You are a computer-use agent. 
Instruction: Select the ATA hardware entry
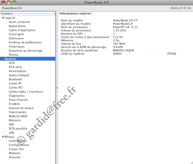pyautogui.click(x=12, y=63)
